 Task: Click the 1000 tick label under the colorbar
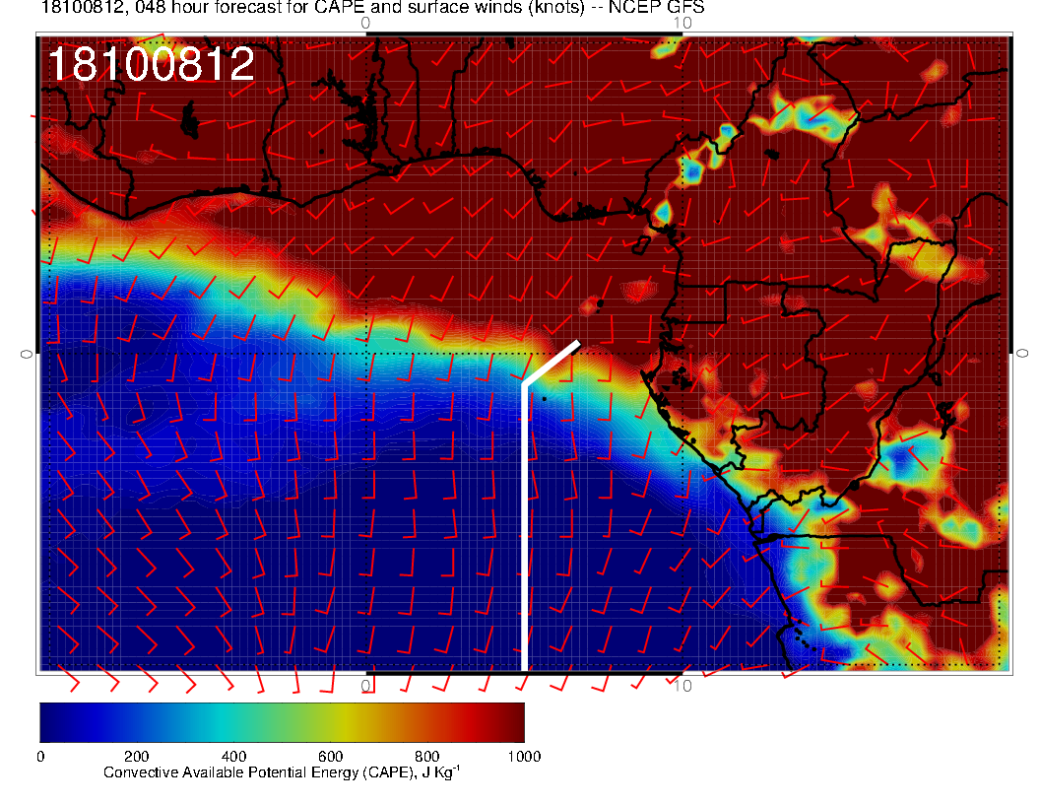pyautogui.click(x=523, y=757)
